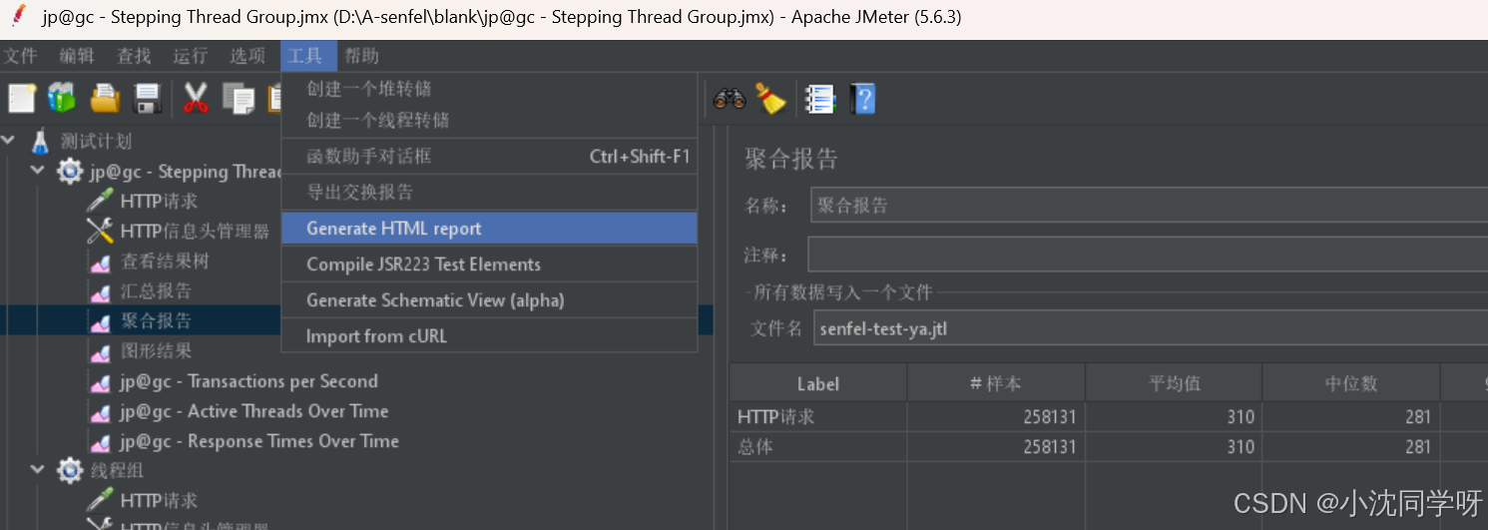Viewport: 1488px width, 530px height.
Task: Select HTTP信息头管理器 under Stepping Thread Group
Action: coord(195,232)
